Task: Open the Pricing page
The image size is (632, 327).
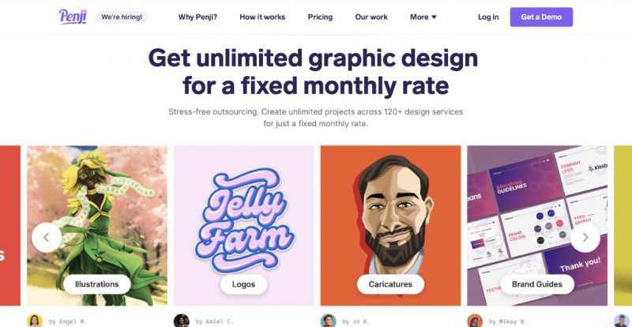Action: click(320, 17)
